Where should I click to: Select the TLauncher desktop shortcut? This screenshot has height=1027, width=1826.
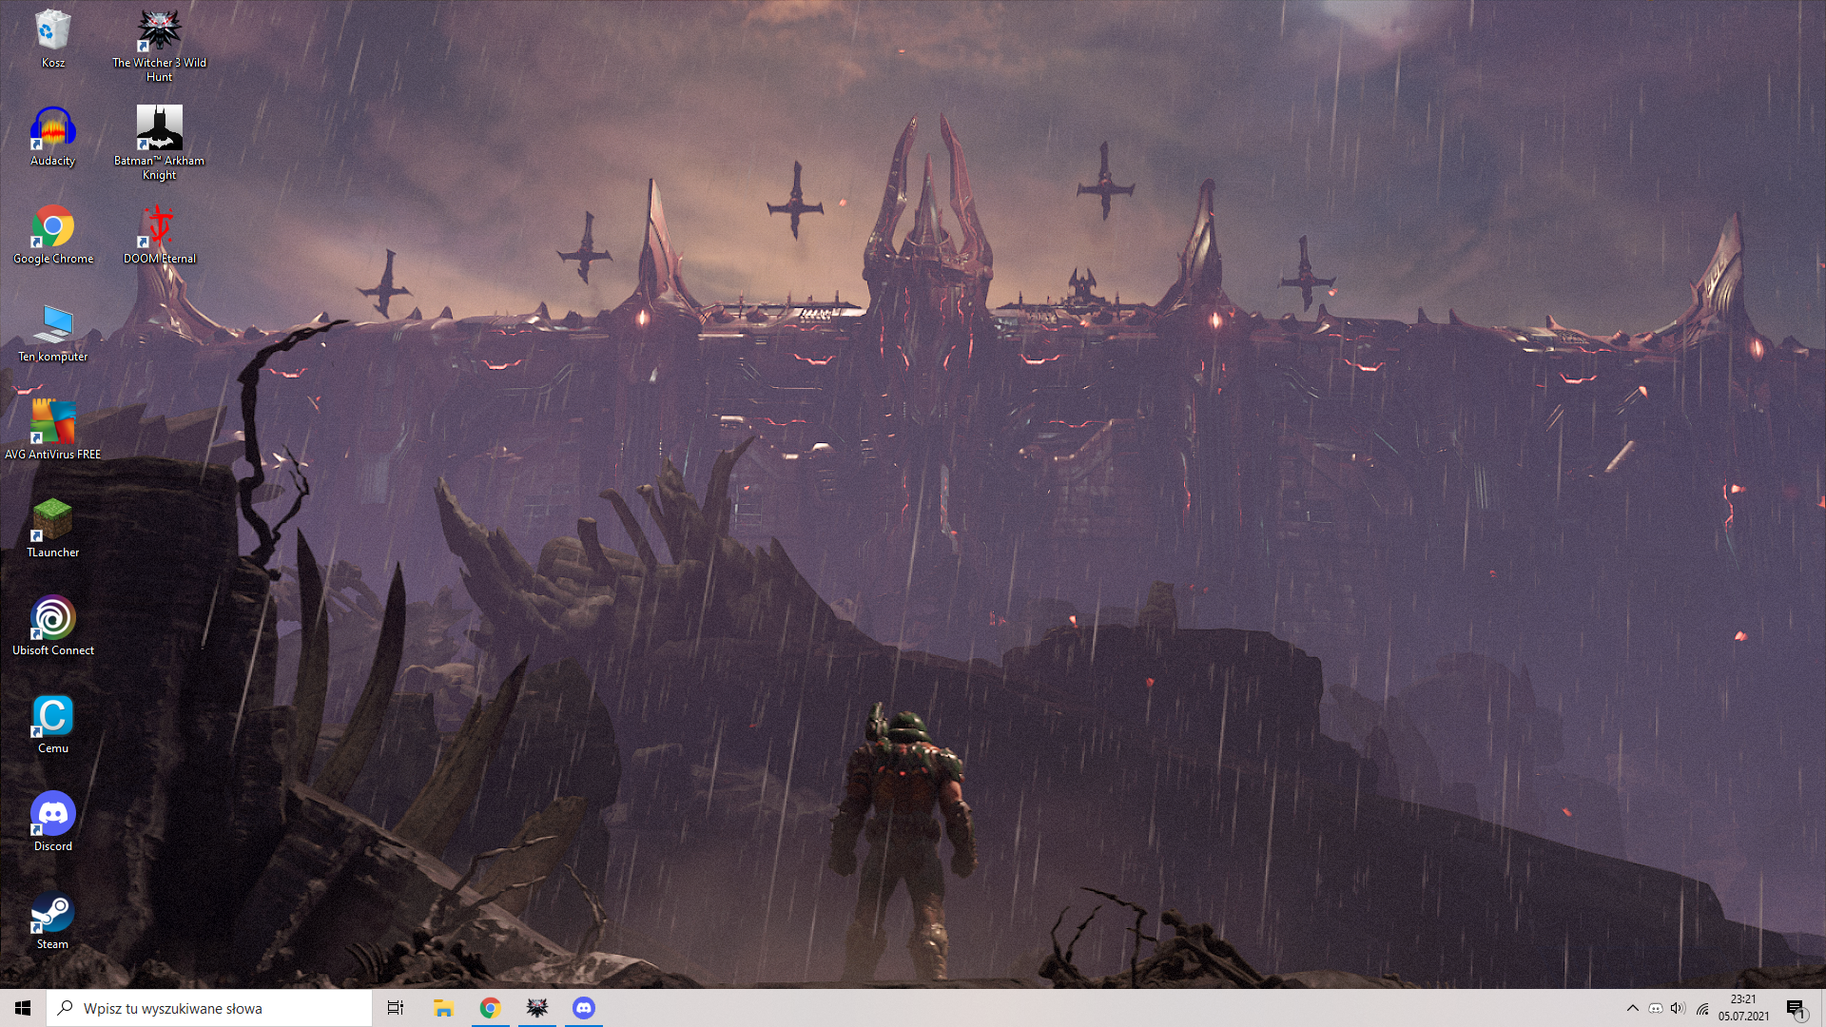pos(52,529)
